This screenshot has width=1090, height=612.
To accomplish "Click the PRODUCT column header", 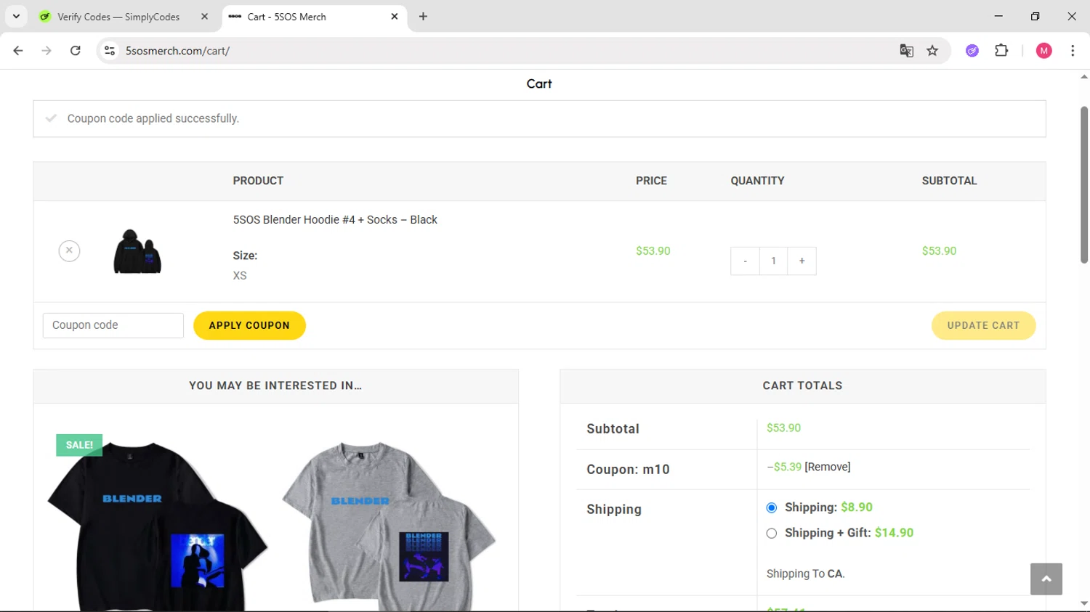I will click(x=258, y=181).
